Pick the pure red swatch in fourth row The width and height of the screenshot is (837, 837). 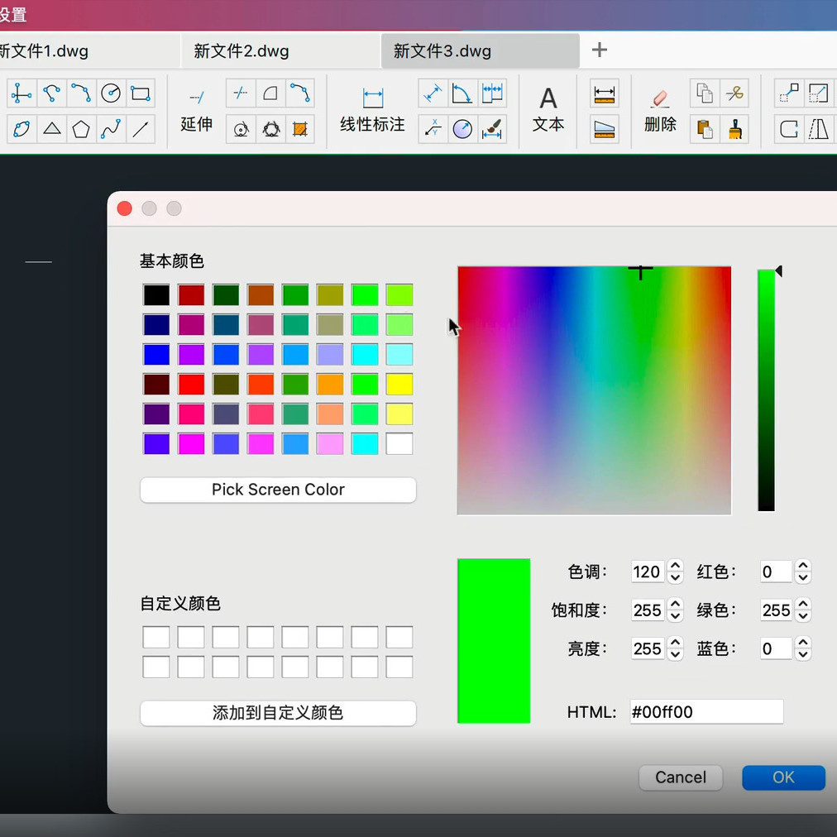click(191, 385)
